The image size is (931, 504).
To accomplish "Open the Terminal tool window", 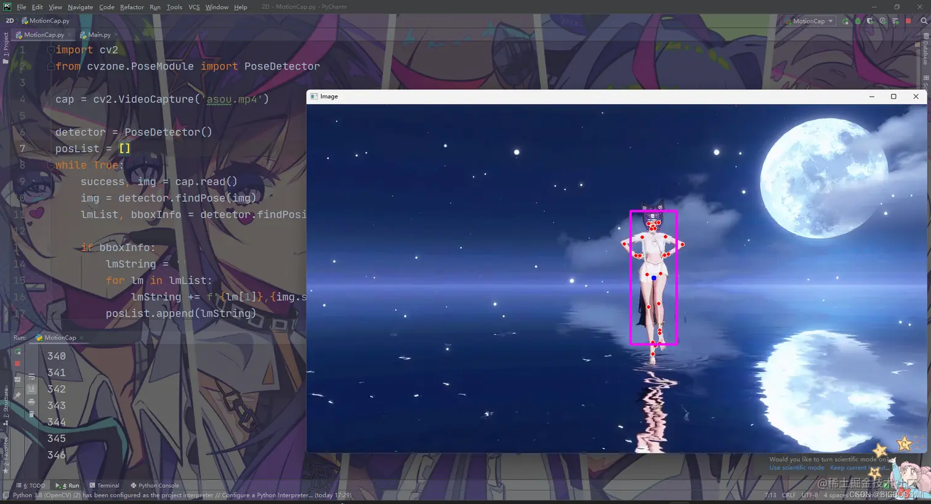I will (104, 486).
